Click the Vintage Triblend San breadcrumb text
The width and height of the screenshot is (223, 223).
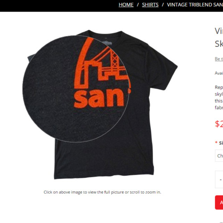click(x=195, y=5)
